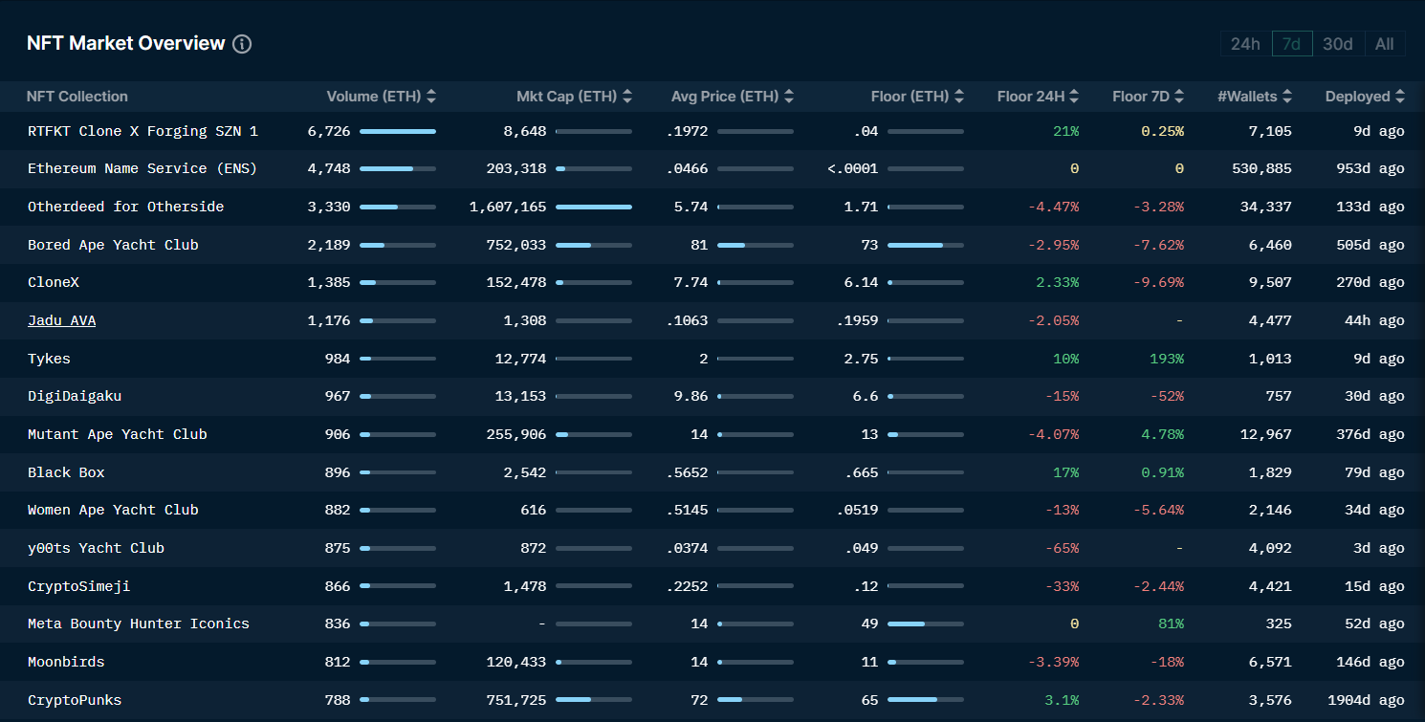Viewport: 1425px width, 722px height.
Task: Click the Floor (ETH) sort icon
Action: [959, 97]
